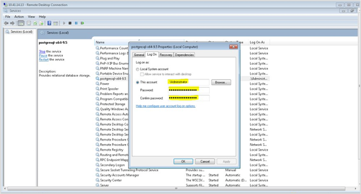Click the horizontal scrollbar at window bottom
This screenshot has width=361, height=194.
point(176,189)
